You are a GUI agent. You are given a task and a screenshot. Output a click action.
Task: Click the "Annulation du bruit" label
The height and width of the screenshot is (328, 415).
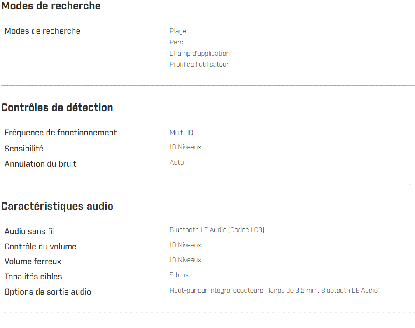click(40, 164)
